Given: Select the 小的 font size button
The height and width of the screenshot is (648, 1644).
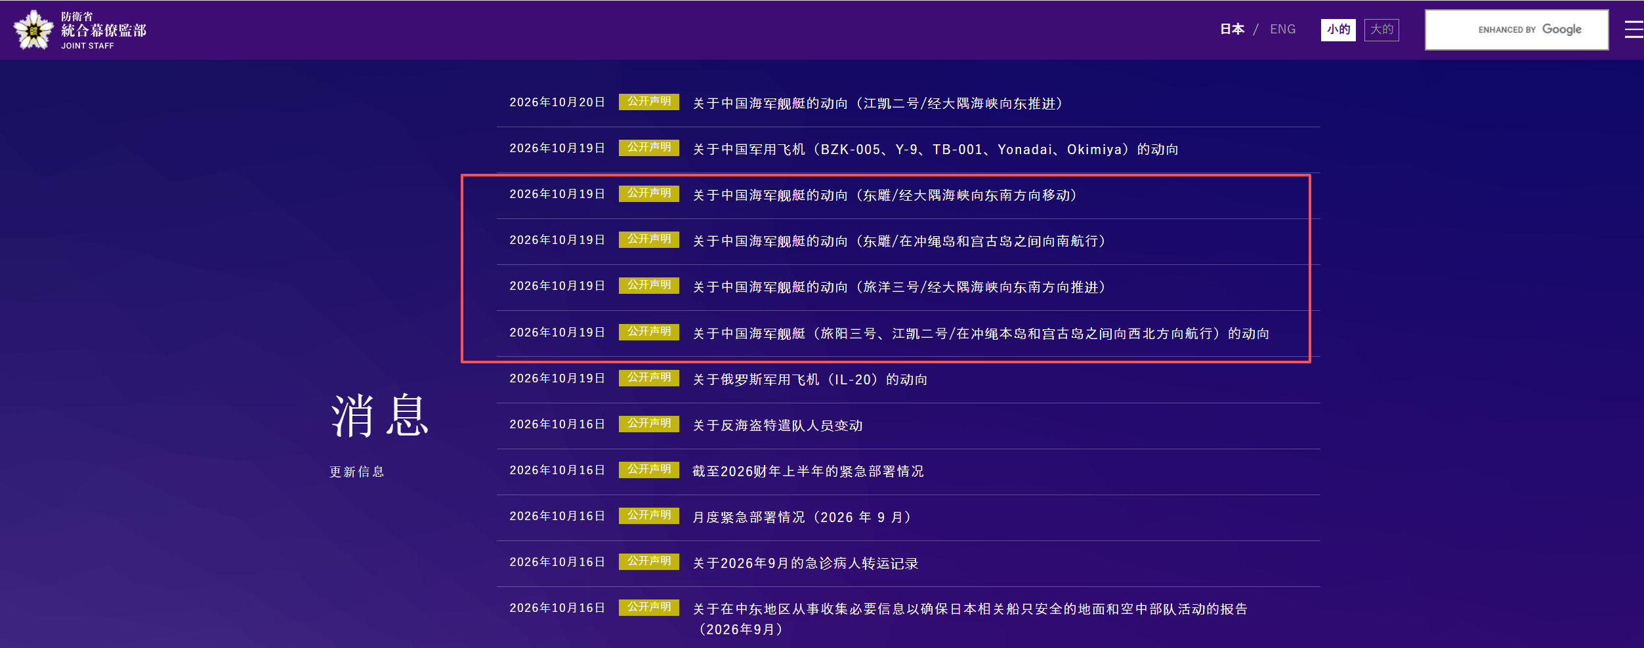Looking at the screenshot, I should pos(1338,30).
